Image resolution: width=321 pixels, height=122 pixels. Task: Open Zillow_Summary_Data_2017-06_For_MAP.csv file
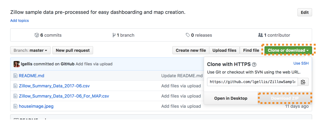(64, 96)
